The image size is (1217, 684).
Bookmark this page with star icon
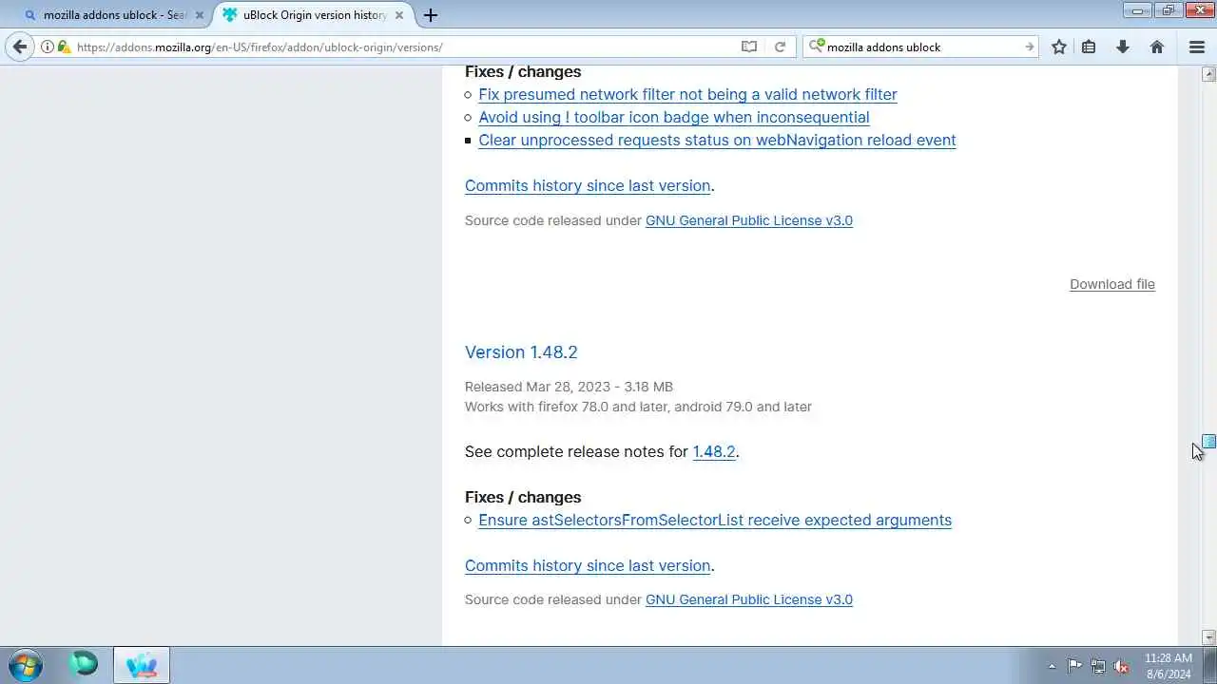pyautogui.click(x=1059, y=47)
